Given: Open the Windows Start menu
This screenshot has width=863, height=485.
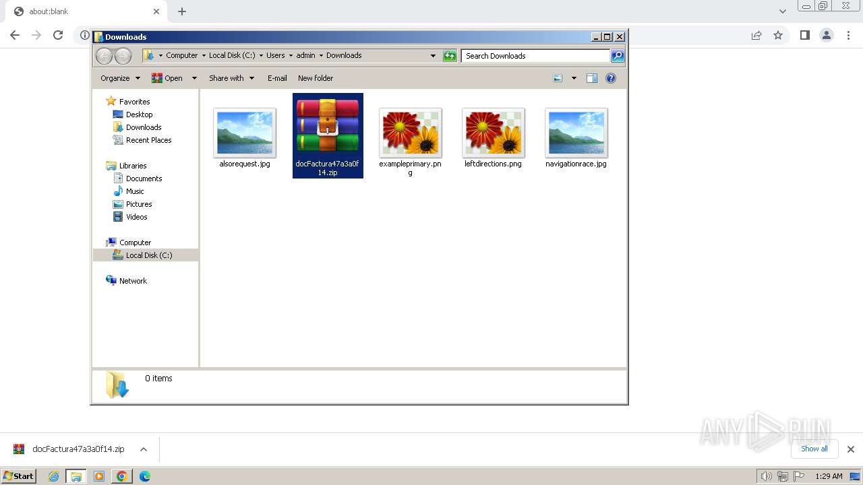Looking at the screenshot, I should (x=18, y=476).
